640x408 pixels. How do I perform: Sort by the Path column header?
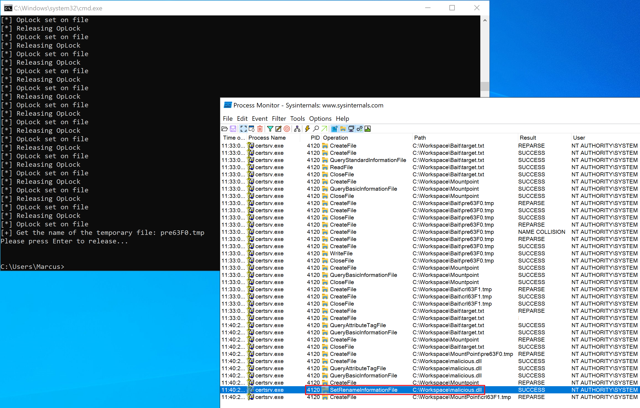pos(465,138)
